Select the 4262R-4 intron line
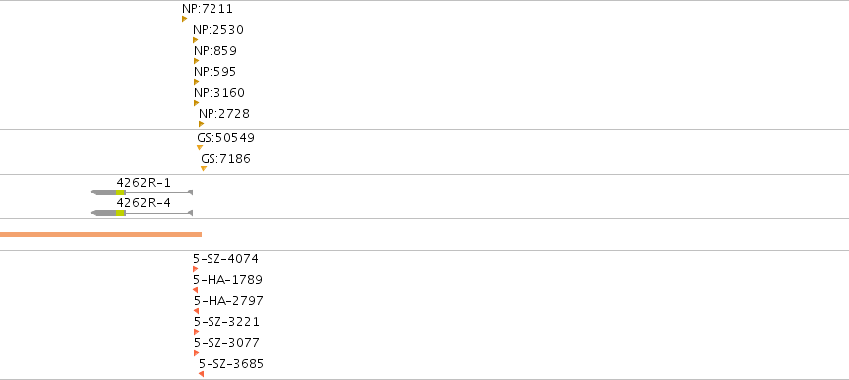 coord(157,213)
